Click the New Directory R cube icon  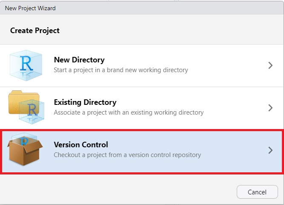26,65
